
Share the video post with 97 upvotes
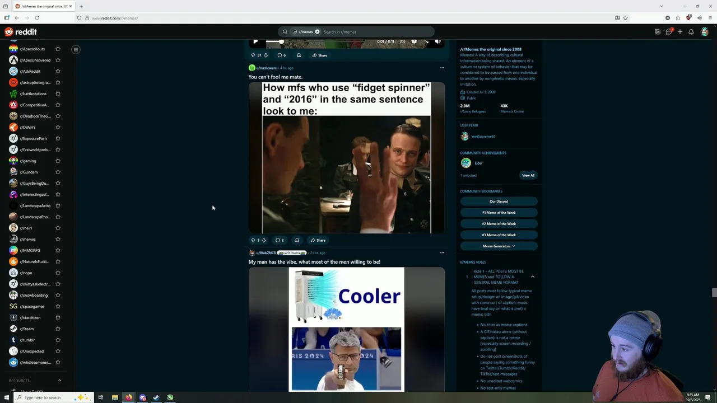[320, 55]
